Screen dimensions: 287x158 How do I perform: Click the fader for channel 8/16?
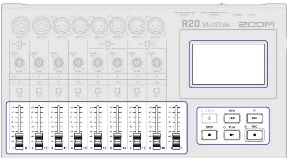click(156, 141)
